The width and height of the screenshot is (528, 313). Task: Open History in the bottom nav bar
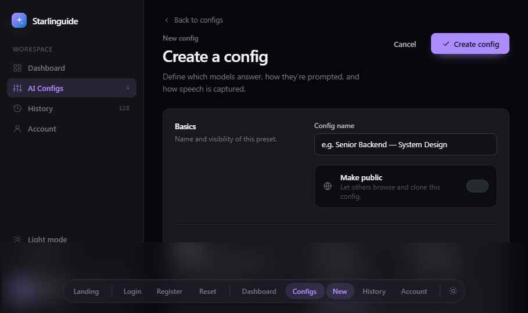[373, 292]
